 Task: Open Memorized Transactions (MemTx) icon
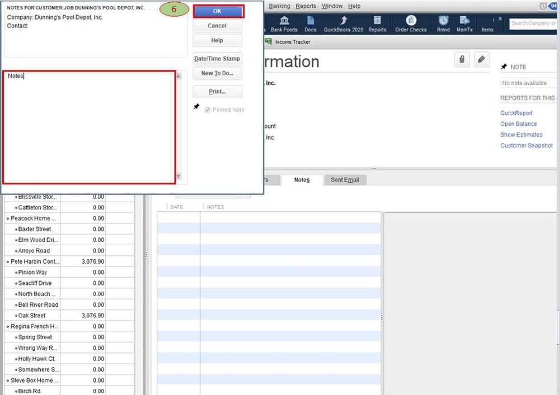click(x=464, y=24)
